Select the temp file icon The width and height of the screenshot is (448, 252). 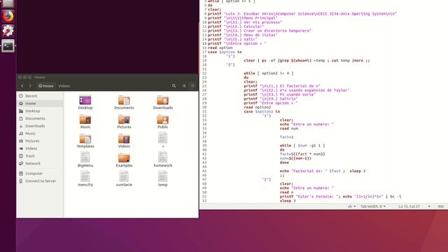pyautogui.click(x=163, y=179)
